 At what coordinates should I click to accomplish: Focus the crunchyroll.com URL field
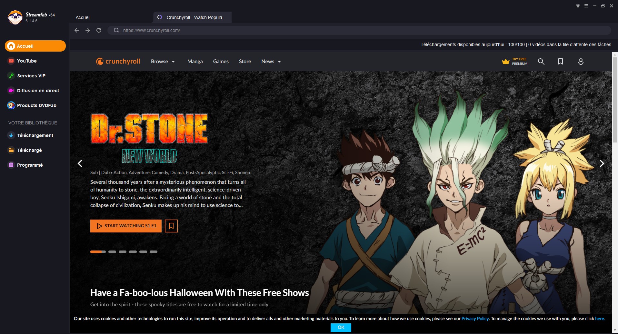coord(359,30)
